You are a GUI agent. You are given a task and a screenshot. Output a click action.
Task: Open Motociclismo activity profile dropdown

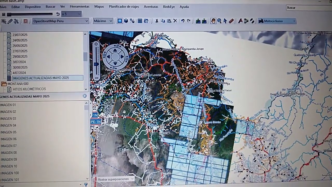[x=277, y=21]
